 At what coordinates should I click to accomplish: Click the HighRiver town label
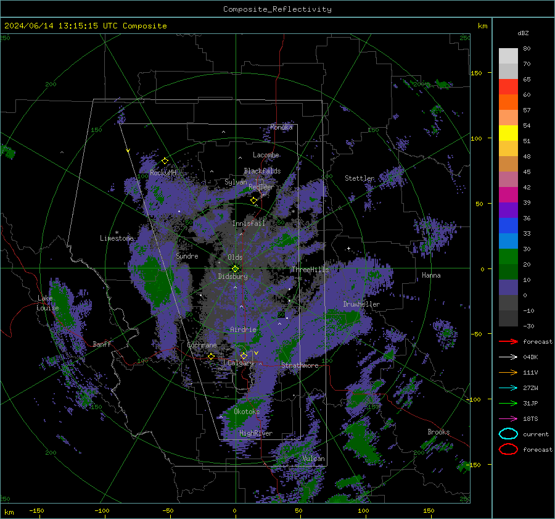coord(256,433)
